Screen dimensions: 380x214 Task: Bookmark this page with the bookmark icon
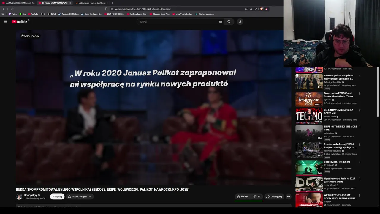click(106, 9)
